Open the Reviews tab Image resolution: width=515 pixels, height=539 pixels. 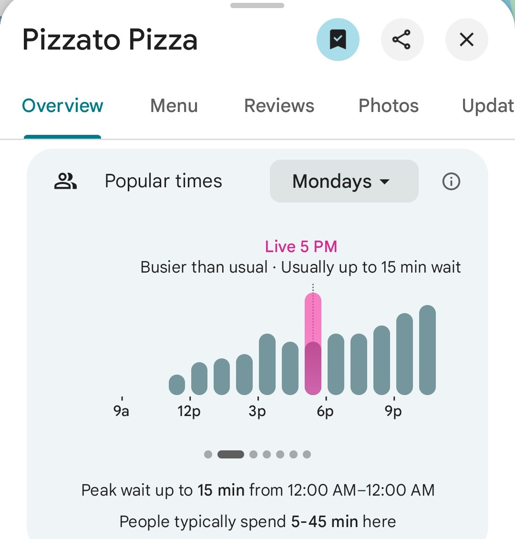279,106
